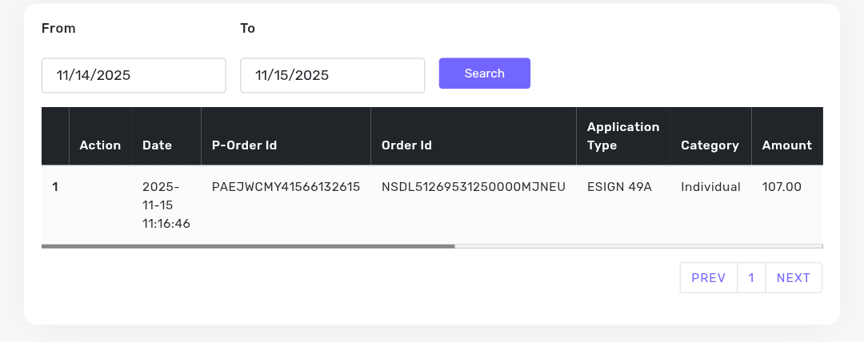Click P-Order Id PAEJWCMY41566132615 cell
The image size is (864, 342).
tap(286, 187)
